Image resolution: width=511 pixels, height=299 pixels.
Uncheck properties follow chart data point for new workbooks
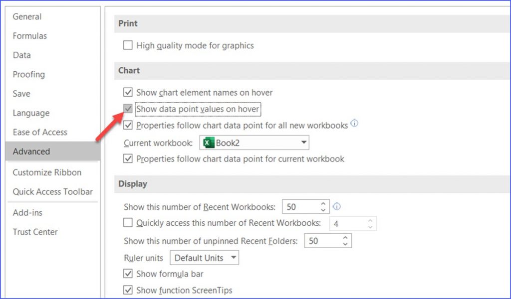coord(128,125)
